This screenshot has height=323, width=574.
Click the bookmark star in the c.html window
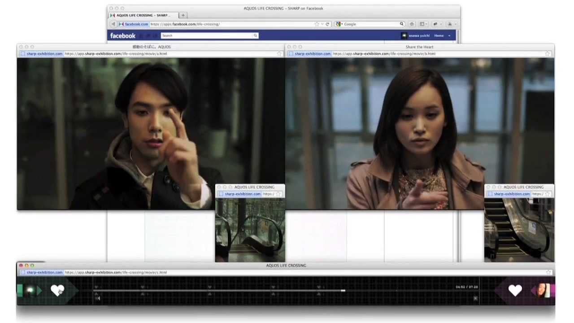click(548, 272)
